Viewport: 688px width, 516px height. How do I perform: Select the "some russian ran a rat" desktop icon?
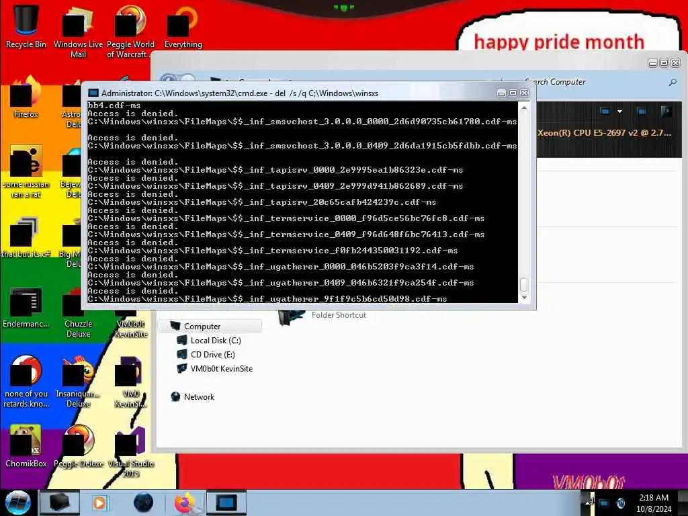[26, 171]
